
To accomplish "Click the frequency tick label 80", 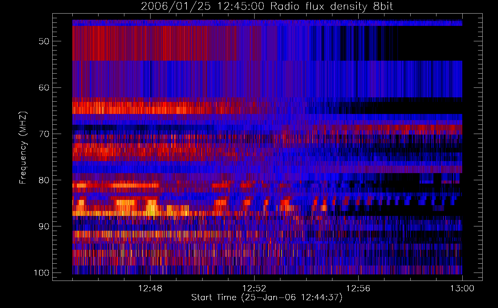I will [x=44, y=180].
